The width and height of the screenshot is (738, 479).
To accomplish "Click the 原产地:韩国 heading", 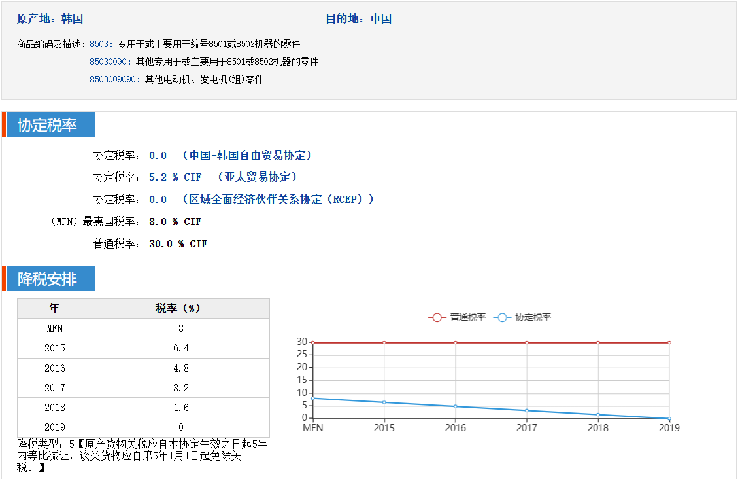I will (x=50, y=19).
